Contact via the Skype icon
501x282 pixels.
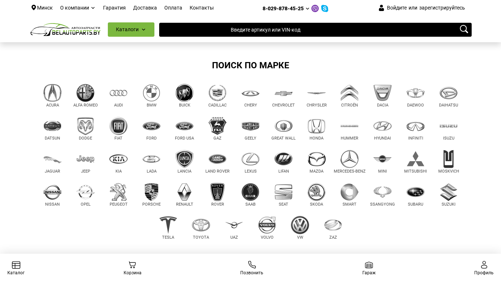[325, 8]
